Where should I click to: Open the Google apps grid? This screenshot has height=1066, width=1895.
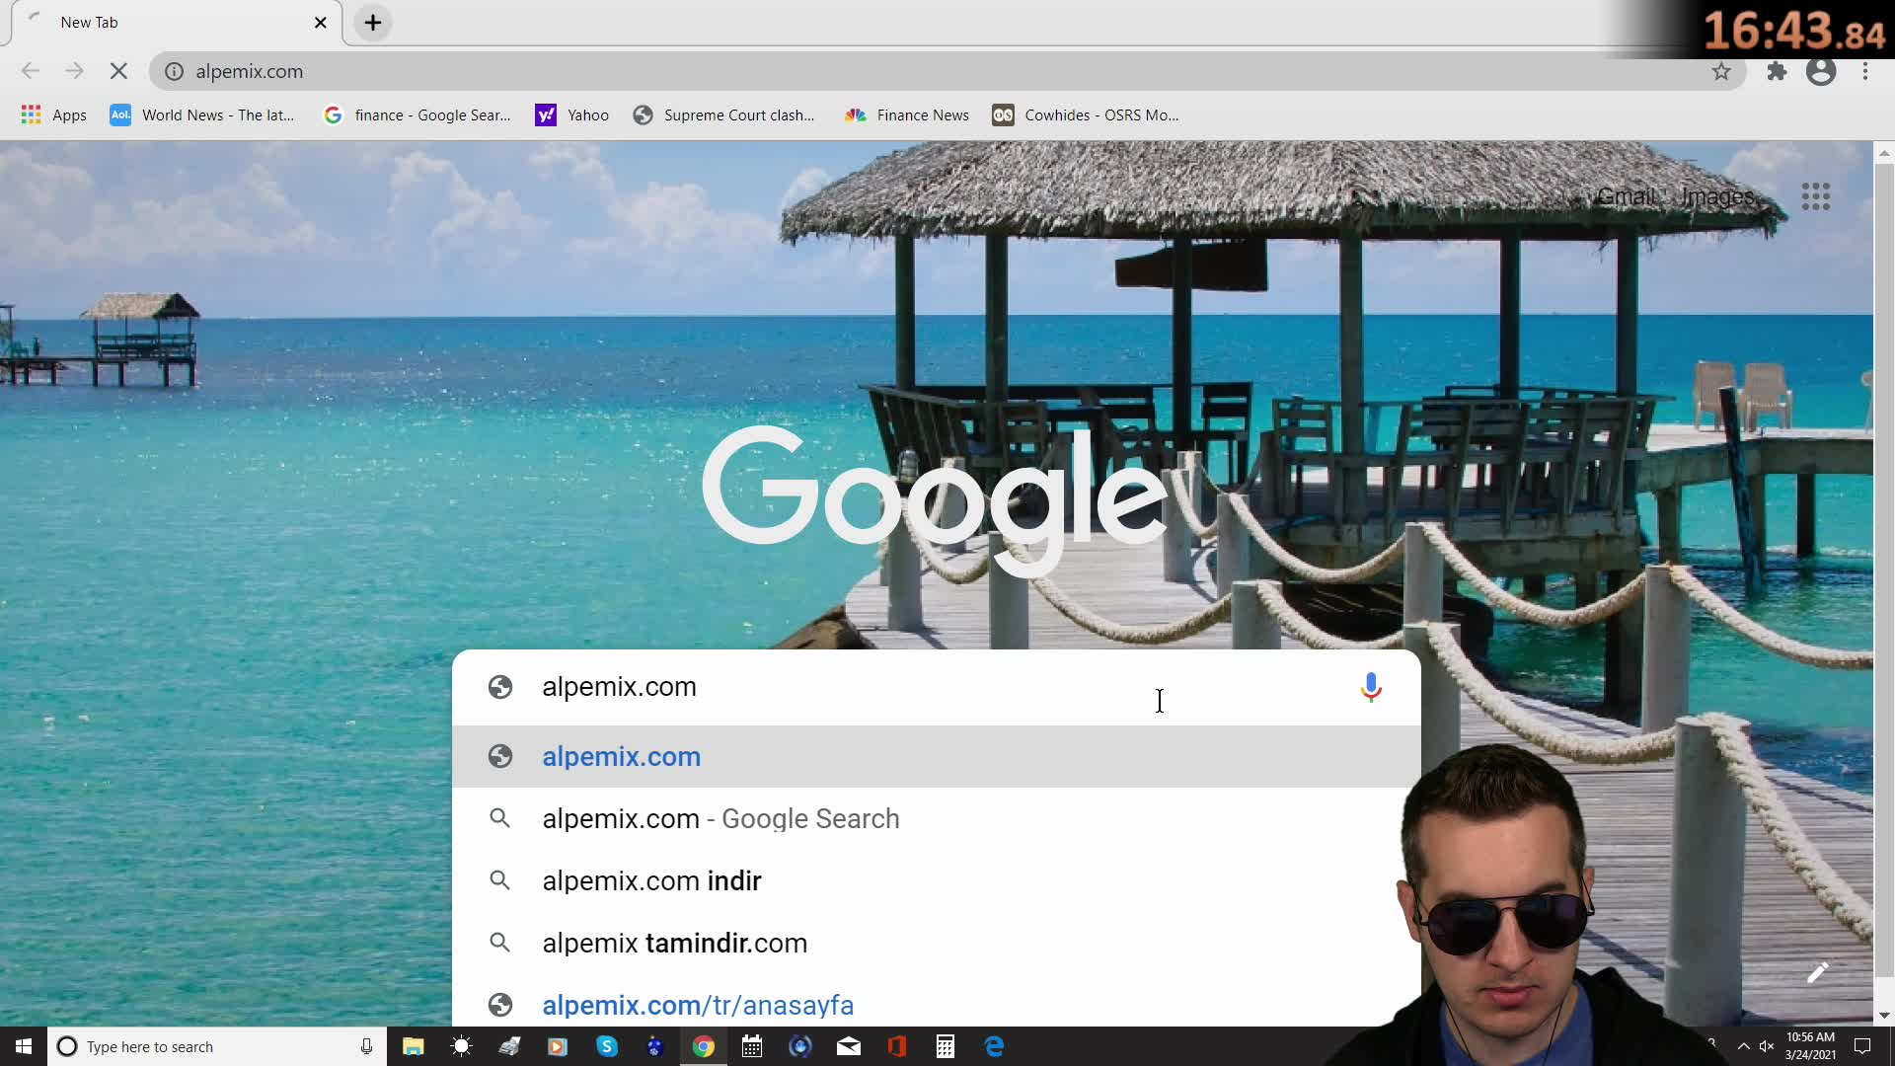[x=1815, y=196]
